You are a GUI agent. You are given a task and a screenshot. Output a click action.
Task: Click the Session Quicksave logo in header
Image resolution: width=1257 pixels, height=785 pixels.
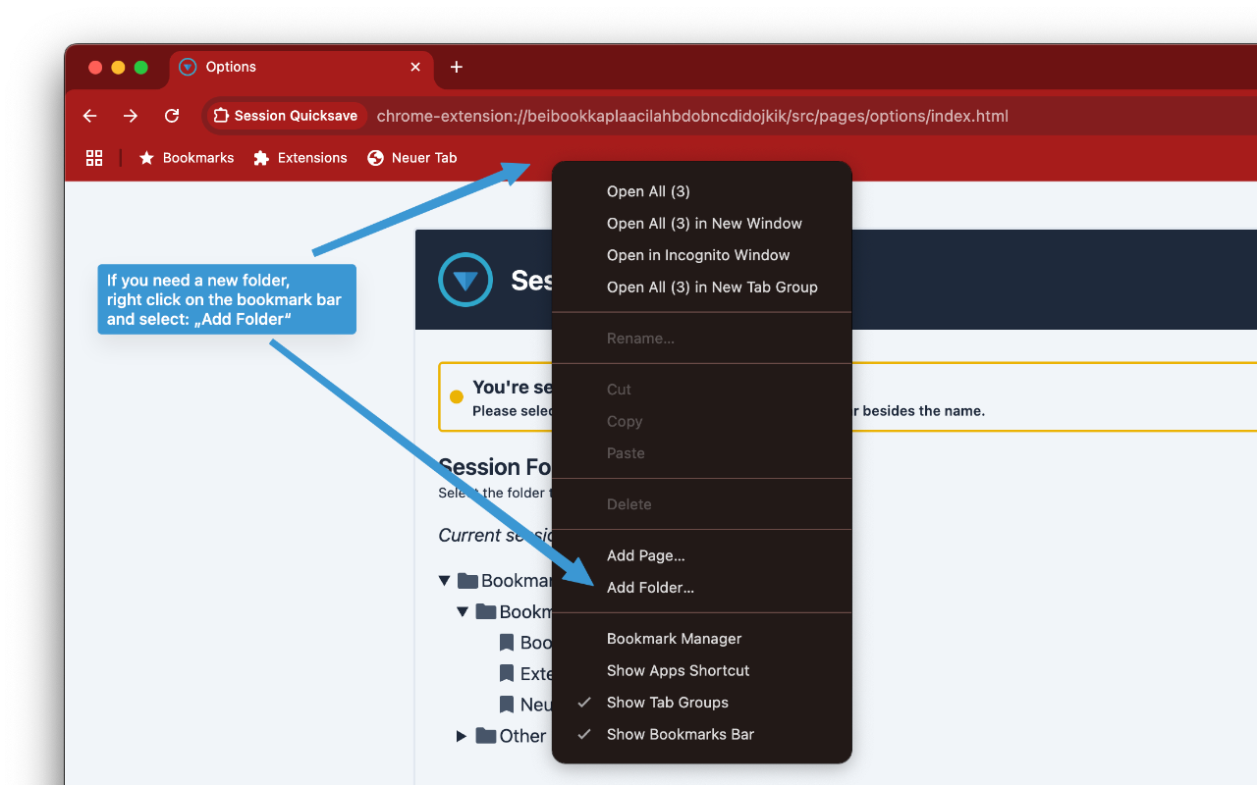tap(465, 280)
